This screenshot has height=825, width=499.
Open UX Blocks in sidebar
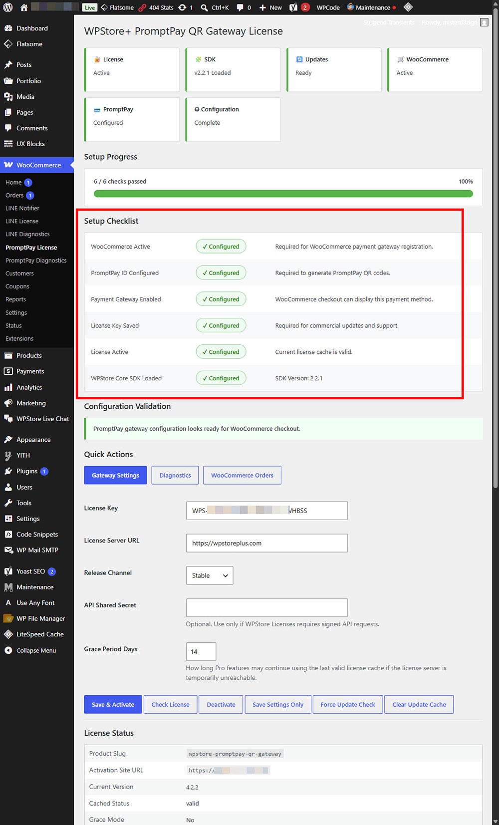pyautogui.click(x=30, y=144)
